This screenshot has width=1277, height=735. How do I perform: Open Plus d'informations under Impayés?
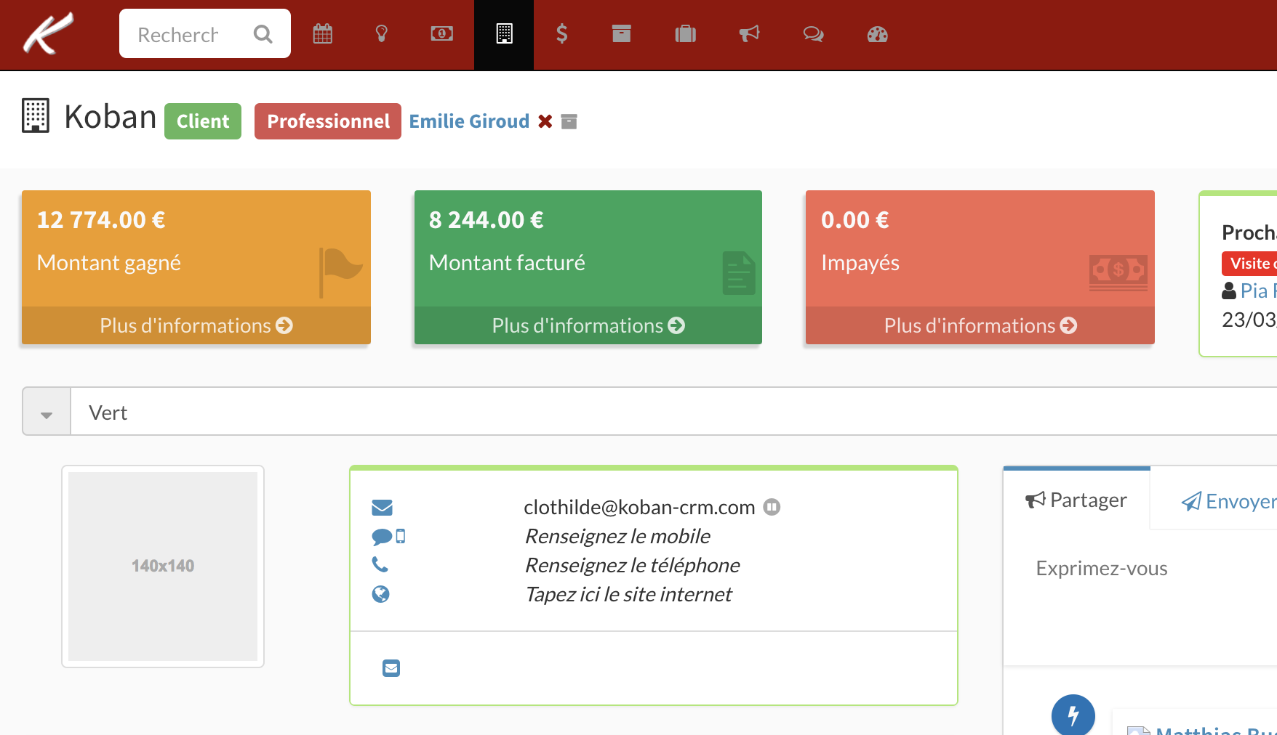pyautogui.click(x=980, y=325)
